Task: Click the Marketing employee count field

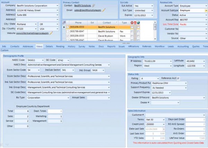Action: (x=55, y=117)
